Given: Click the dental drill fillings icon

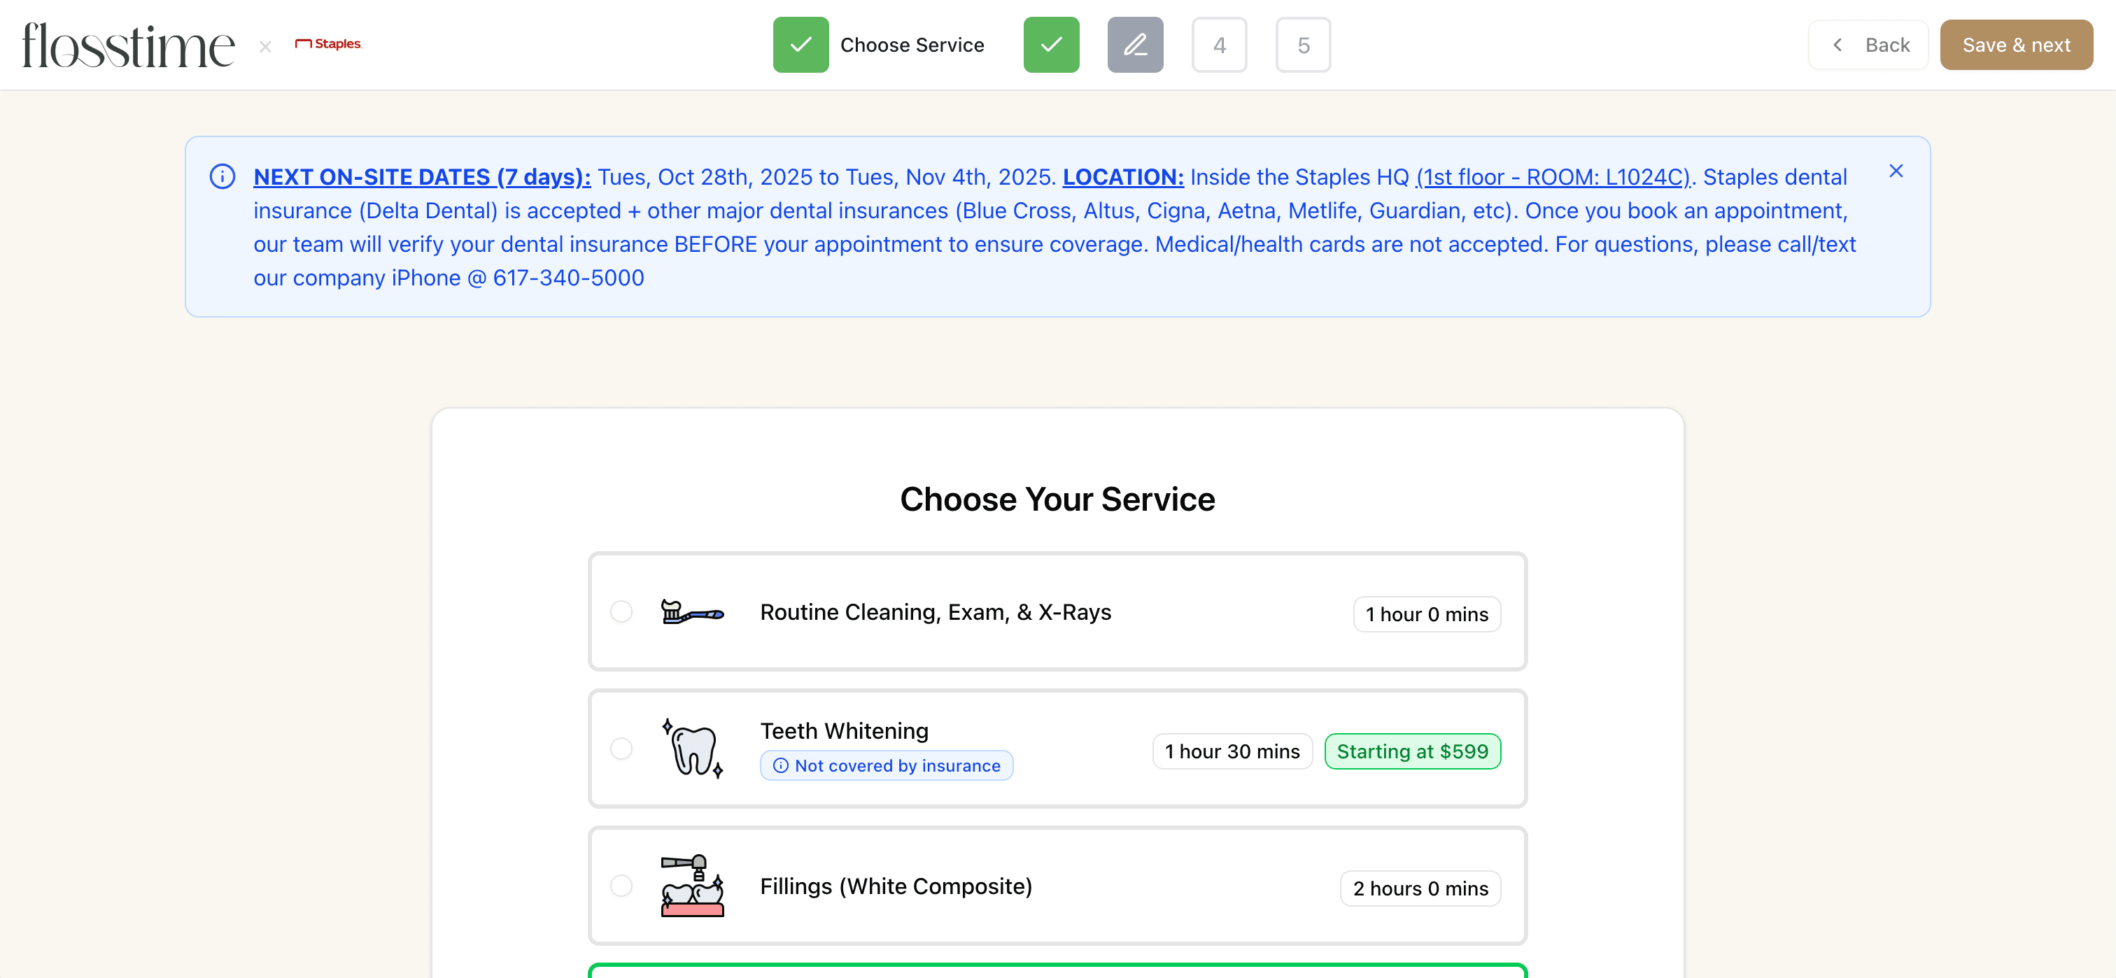Looking at the screenshot, I should pyautogui.click(x=693, y=885).
